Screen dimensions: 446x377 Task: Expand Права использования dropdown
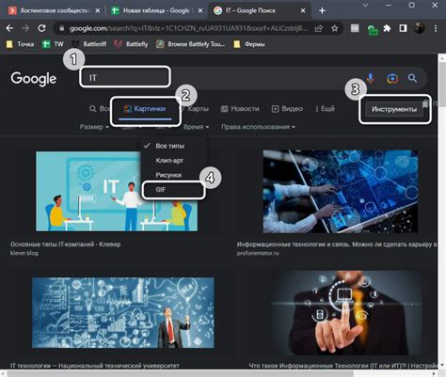[258, 127]
